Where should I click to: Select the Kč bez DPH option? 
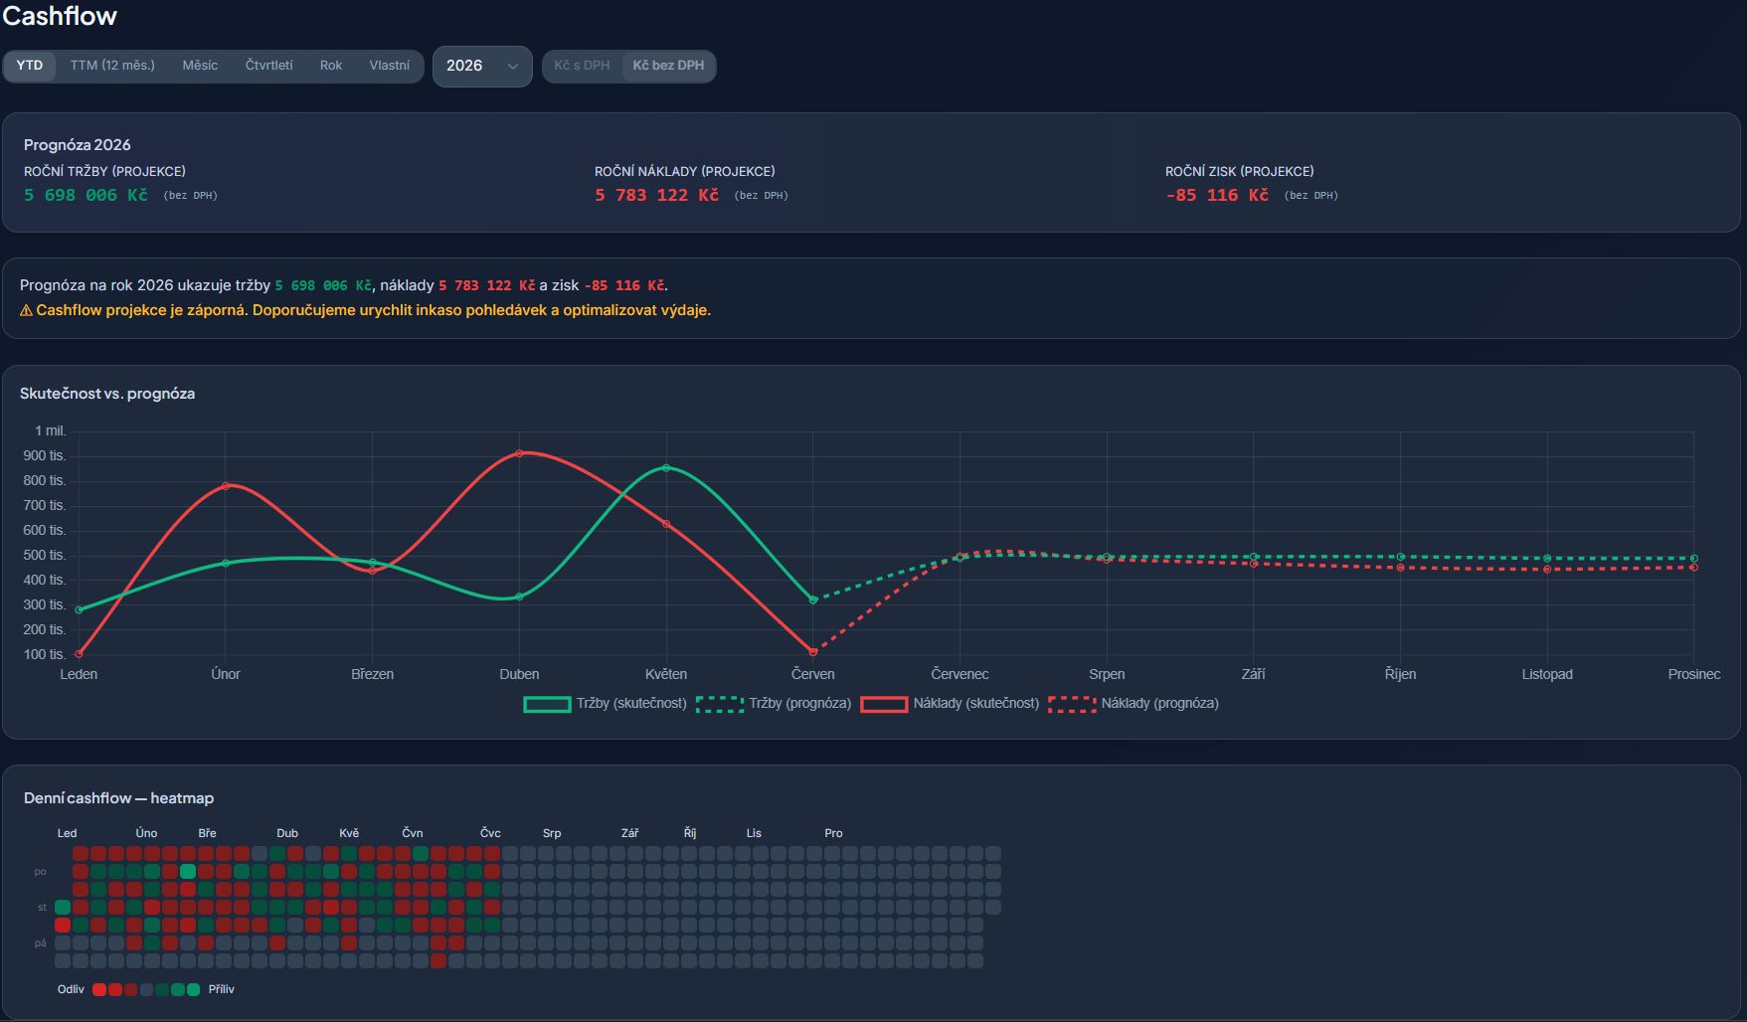668,66
